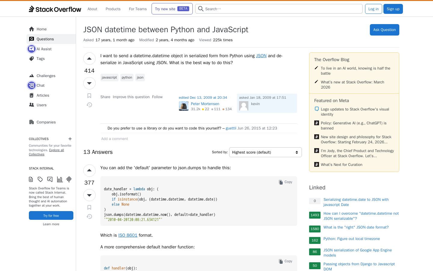Open Stack Internal tag icon

[40, 179]
